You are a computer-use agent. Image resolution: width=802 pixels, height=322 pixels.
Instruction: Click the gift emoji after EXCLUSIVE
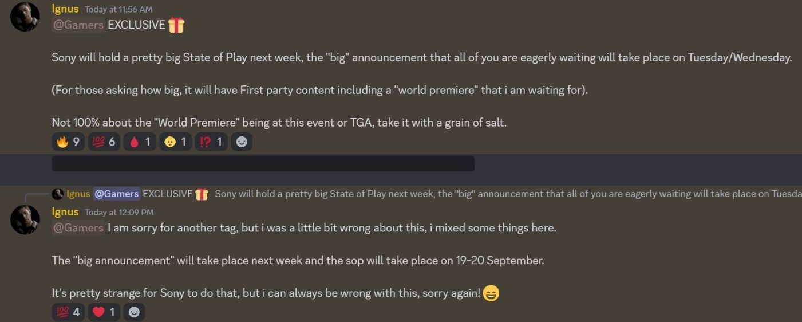[x=176, y=25]
